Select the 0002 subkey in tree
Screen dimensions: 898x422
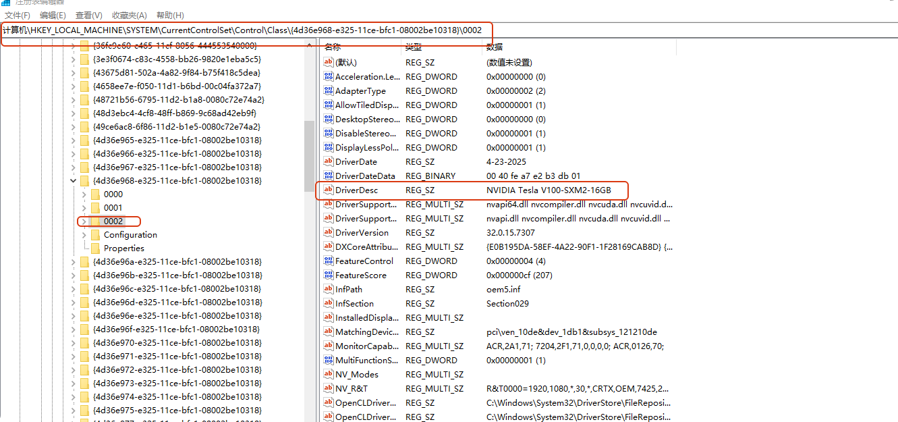pos(113,221)
